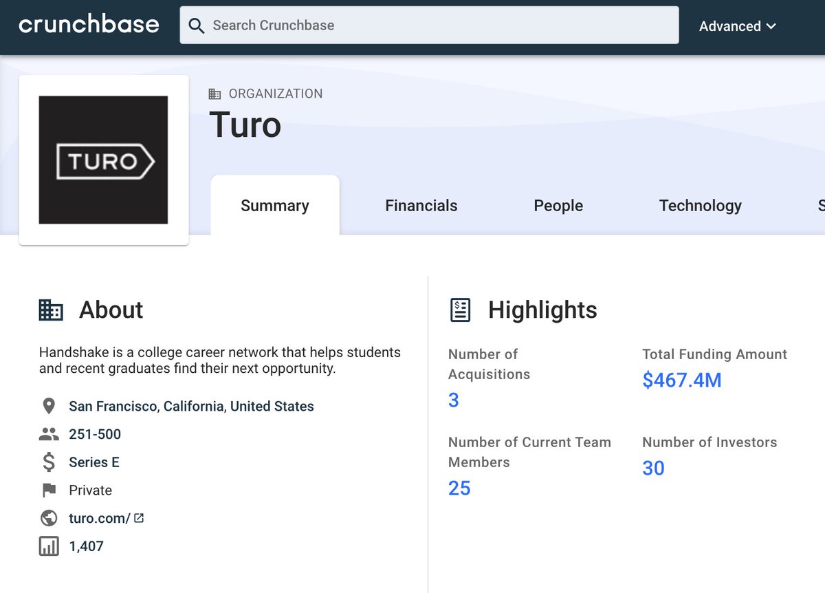Go to the Technology tab
Viewport: 825px width, 593px height.
[x=700, y=206]
